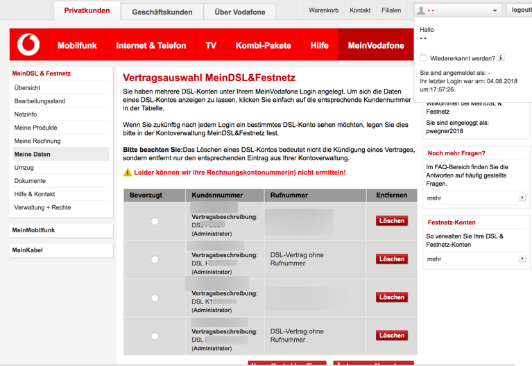
Task: Open the MeinVodafone menu
Action: [376, 45]
